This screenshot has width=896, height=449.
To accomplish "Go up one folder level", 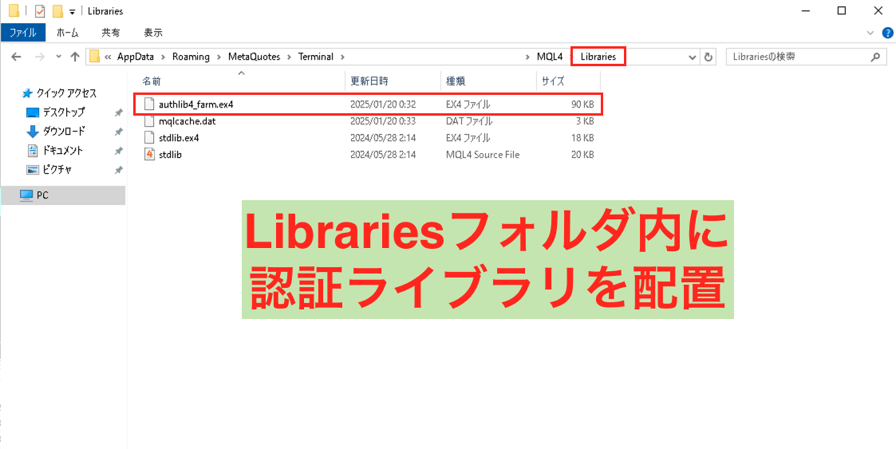I will pos(75,57).
